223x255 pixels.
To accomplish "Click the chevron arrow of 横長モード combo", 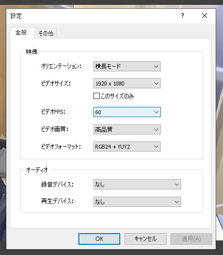I will [156, 67].
